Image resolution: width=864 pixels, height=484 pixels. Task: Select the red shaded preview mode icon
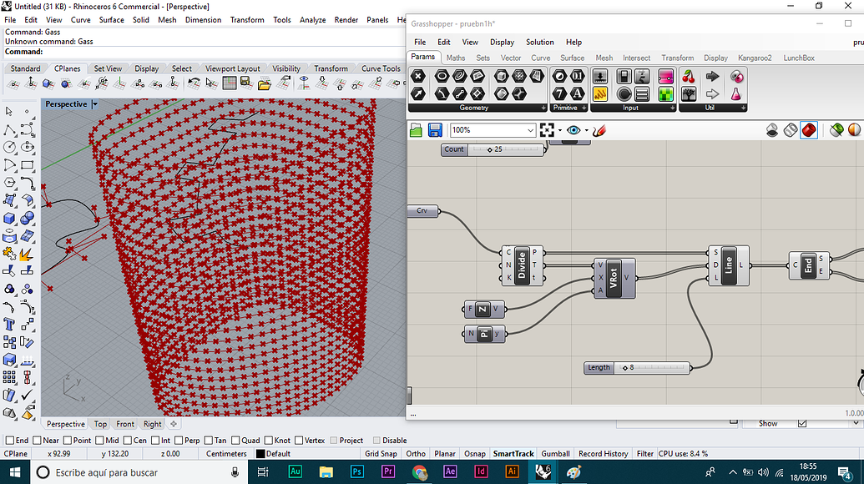coord(808,130)
